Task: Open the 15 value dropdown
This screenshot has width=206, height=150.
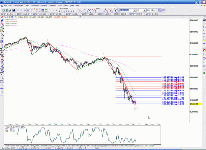Action: pos(144,10)
